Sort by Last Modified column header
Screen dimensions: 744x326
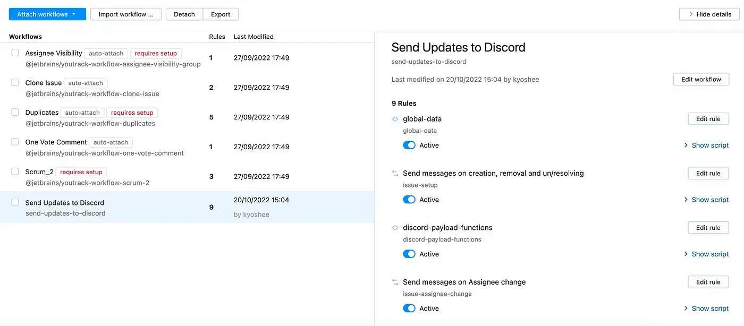[x=253, y=37]
